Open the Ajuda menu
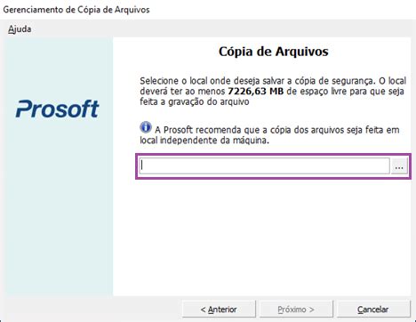The width and height of the screenshot is (416, 322). 20,29
